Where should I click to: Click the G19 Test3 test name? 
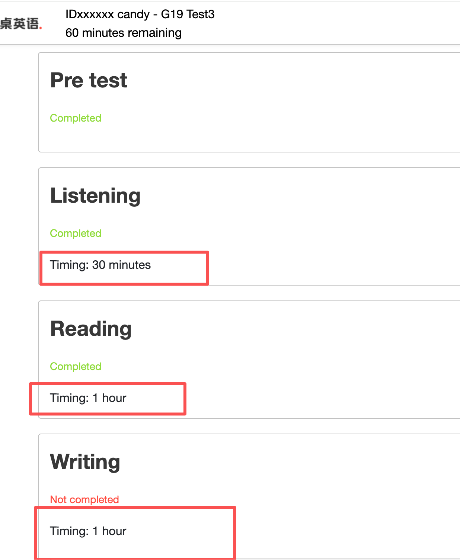click(188, 15)
